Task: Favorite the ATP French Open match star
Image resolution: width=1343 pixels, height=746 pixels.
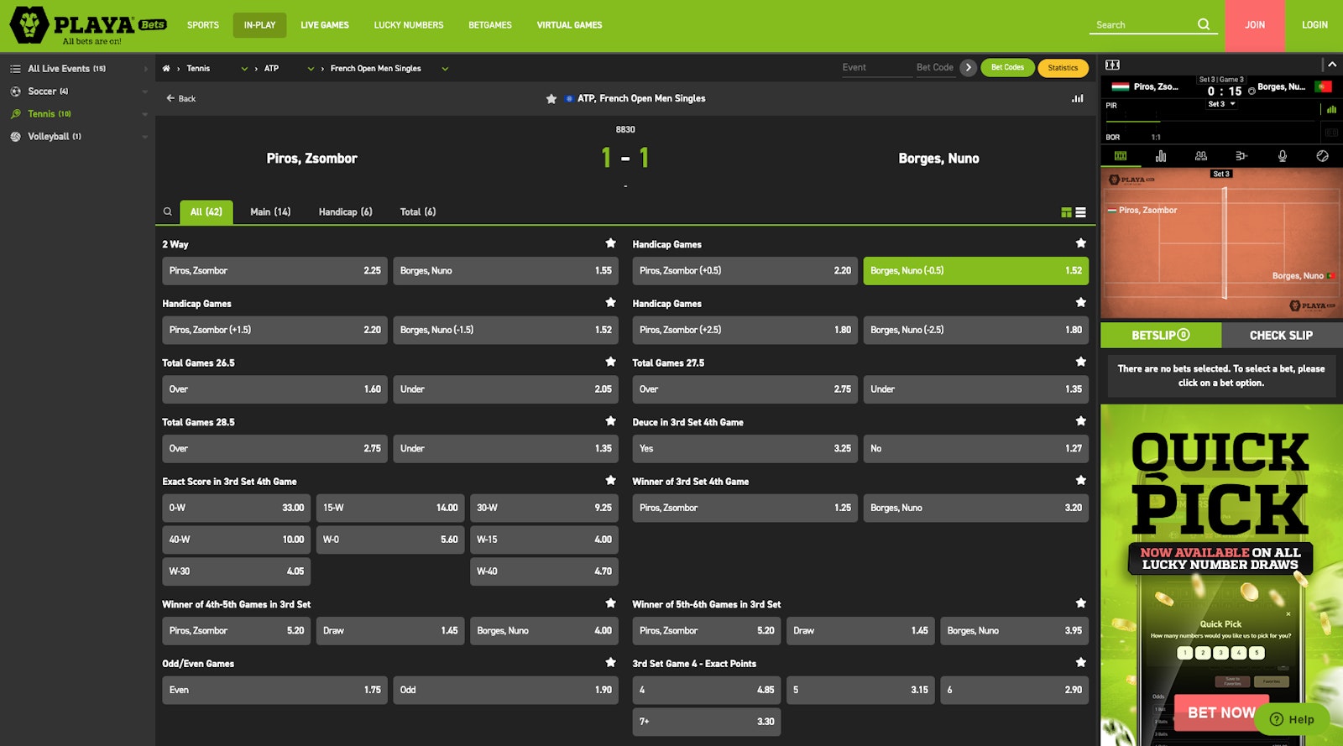Action: (x=551, y=99)
